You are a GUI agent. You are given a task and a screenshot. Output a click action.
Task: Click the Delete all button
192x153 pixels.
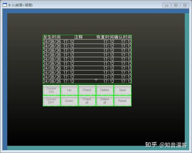[x=105, y=101]
